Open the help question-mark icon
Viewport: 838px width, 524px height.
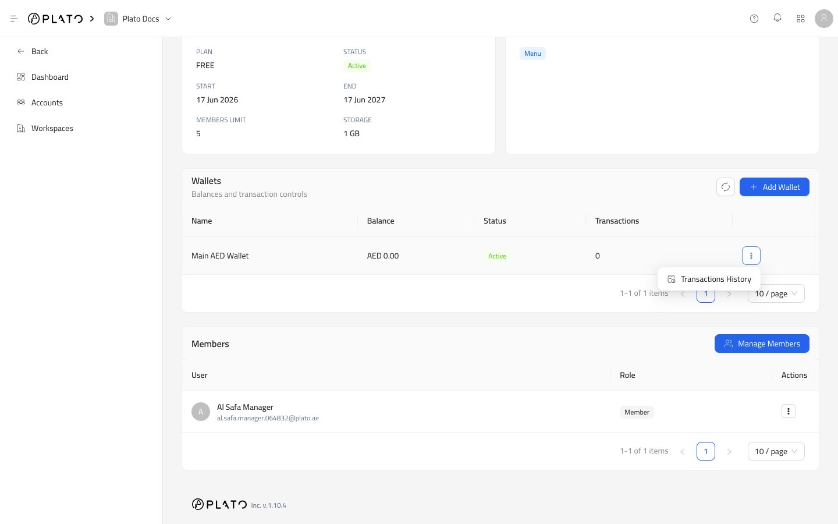coord(754,19)
